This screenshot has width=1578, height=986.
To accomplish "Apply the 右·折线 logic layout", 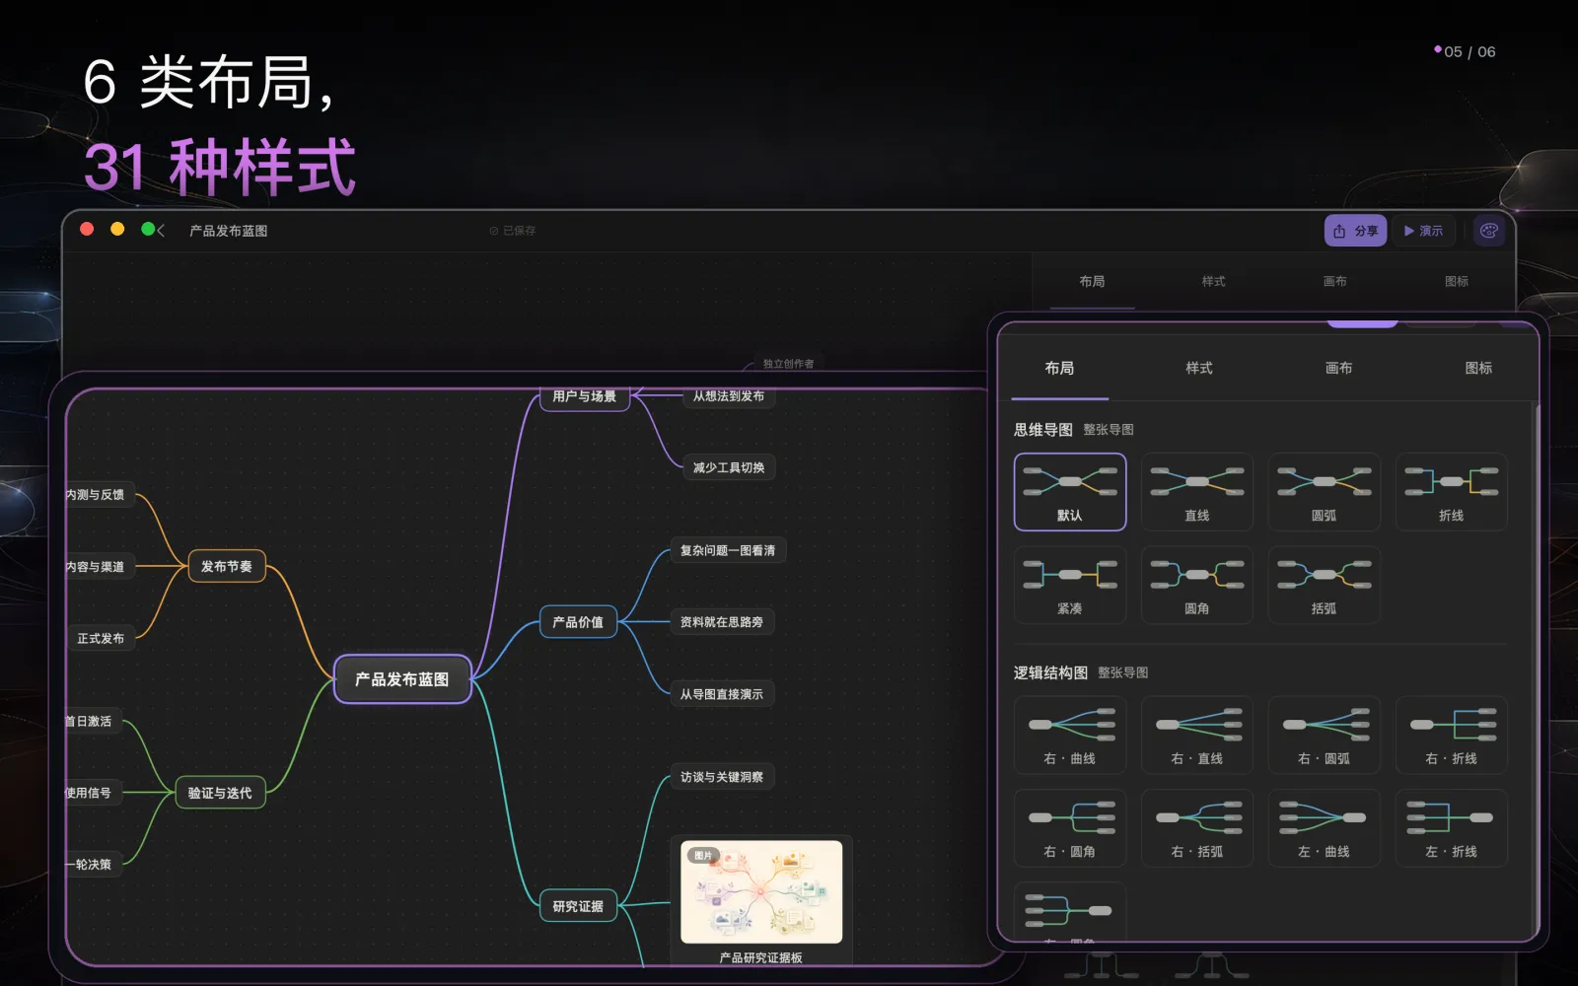I will click(1452, 735).
